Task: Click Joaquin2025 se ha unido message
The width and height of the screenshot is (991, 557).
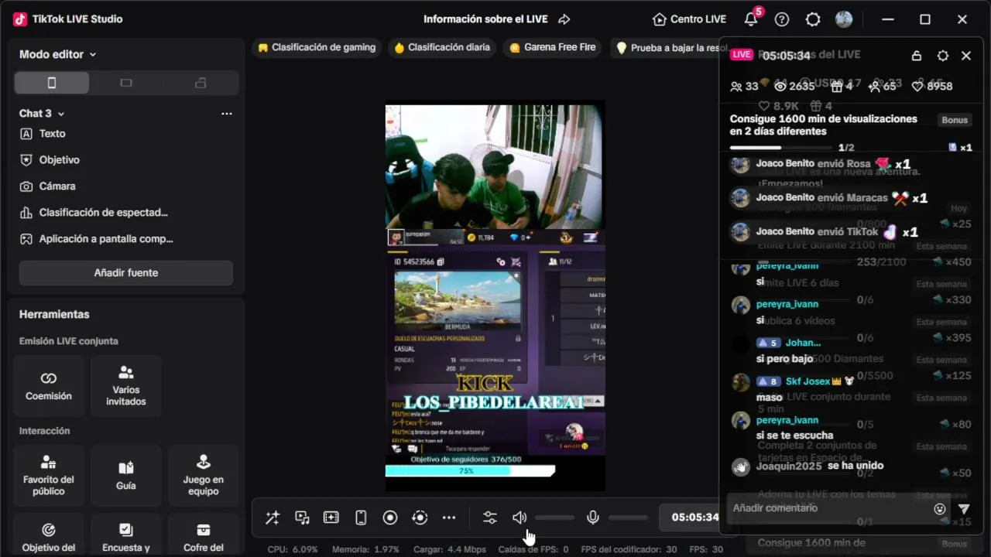Action: pyautogui.click(x=808, y=466)
